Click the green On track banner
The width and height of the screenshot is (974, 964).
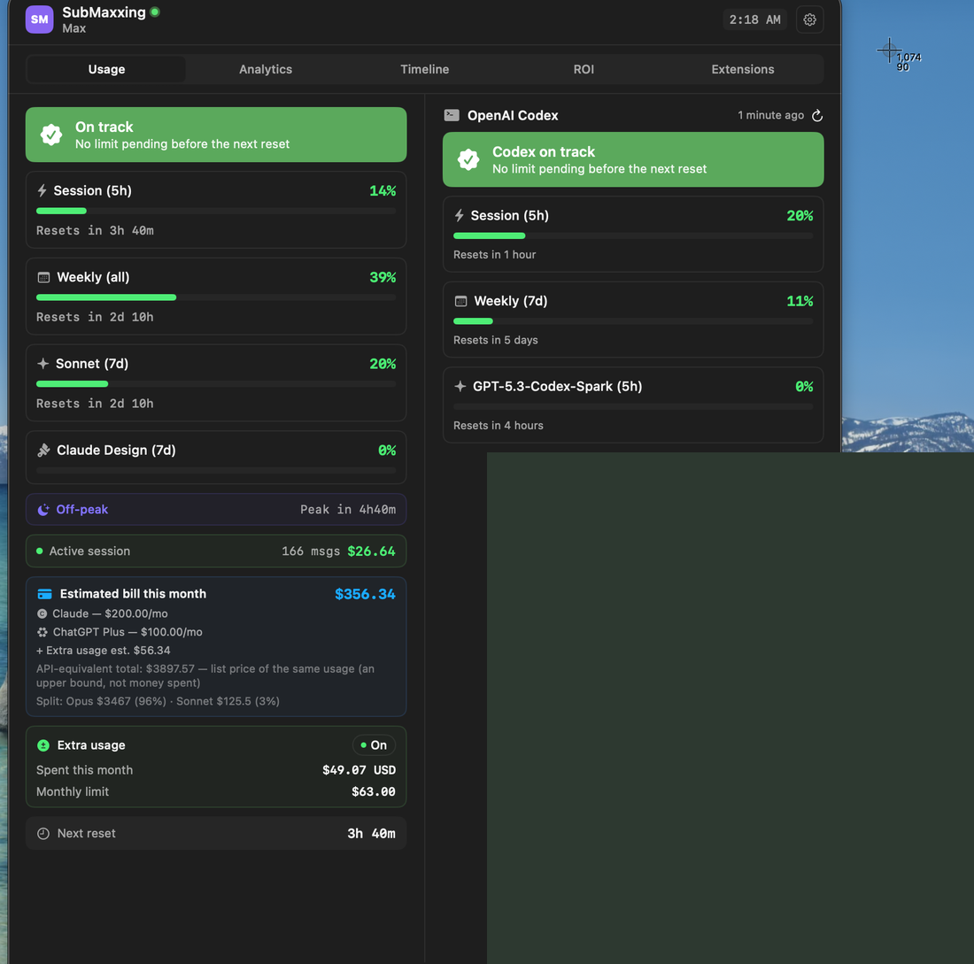coord(216,135)
